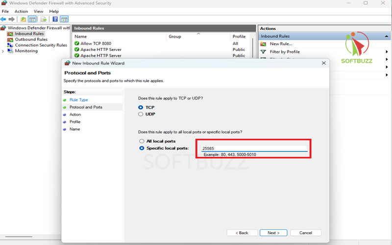
Task: Toggle the Show/Hide Action Pane toolbar icon
Action: click(x=64, y=19)
